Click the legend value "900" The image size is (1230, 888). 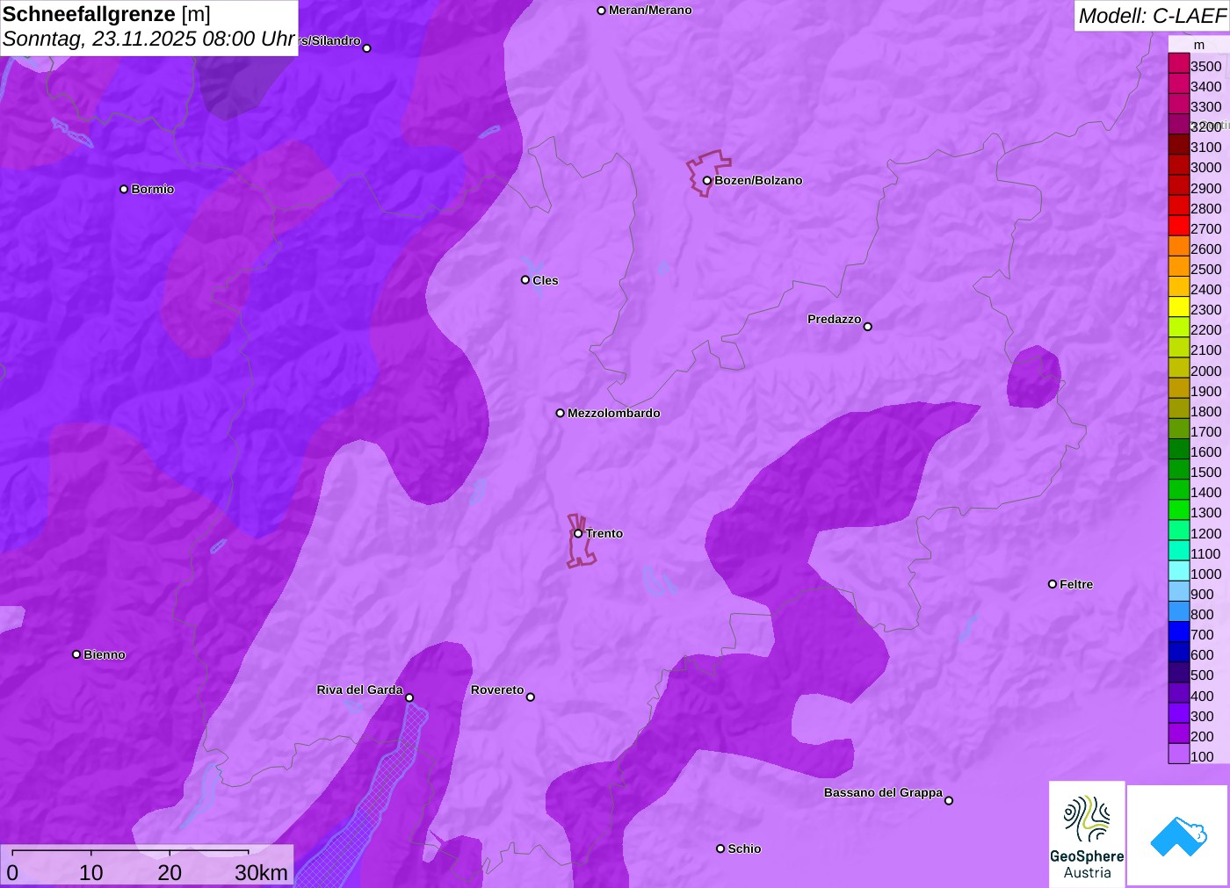click(1202, 594)
